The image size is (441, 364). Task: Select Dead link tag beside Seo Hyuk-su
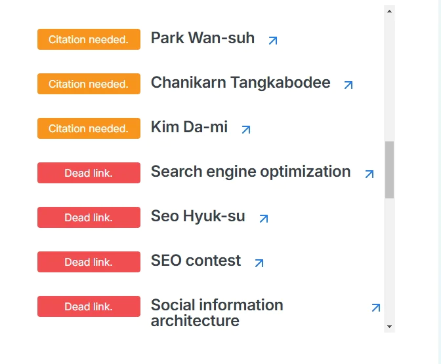tap(89, 217)
